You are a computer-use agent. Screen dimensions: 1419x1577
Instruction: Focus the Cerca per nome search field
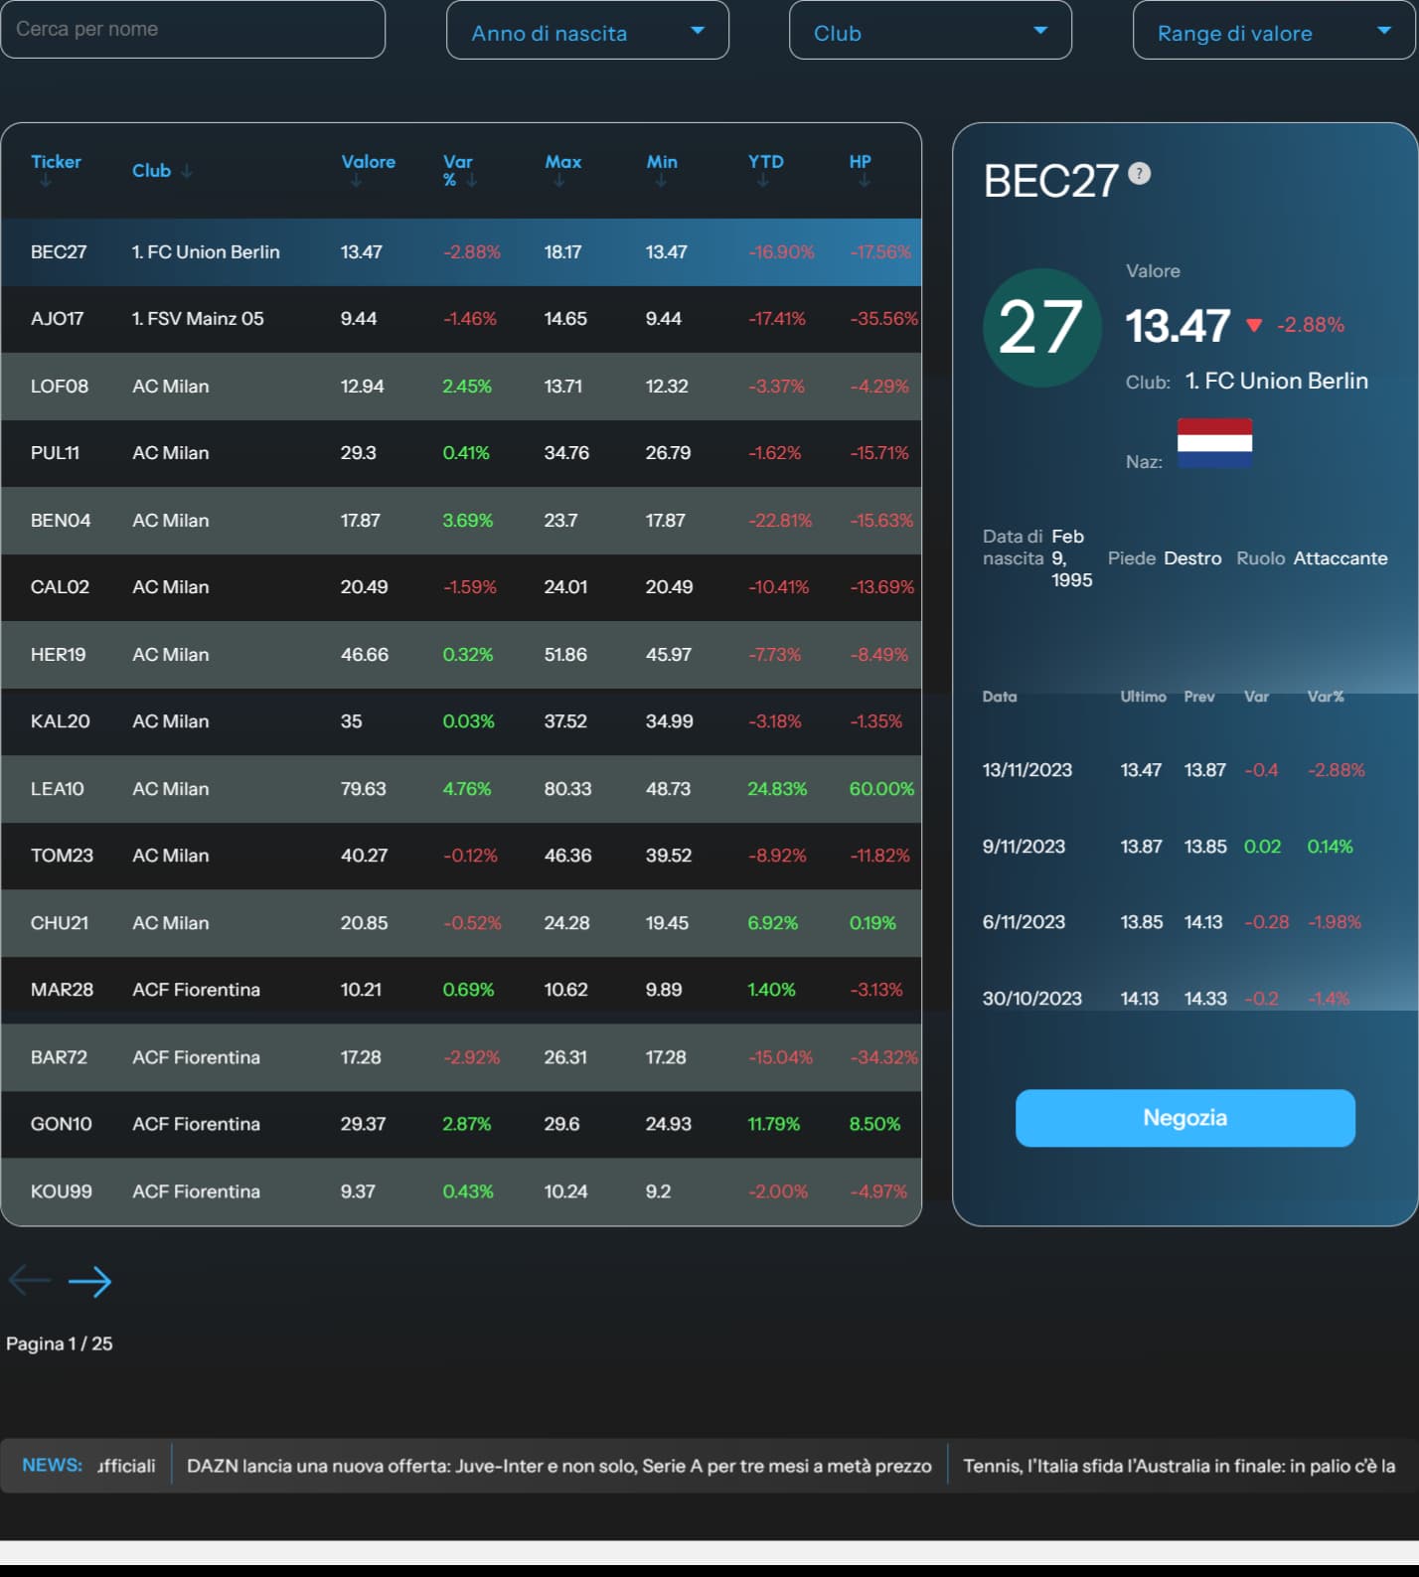coord(193,29)
